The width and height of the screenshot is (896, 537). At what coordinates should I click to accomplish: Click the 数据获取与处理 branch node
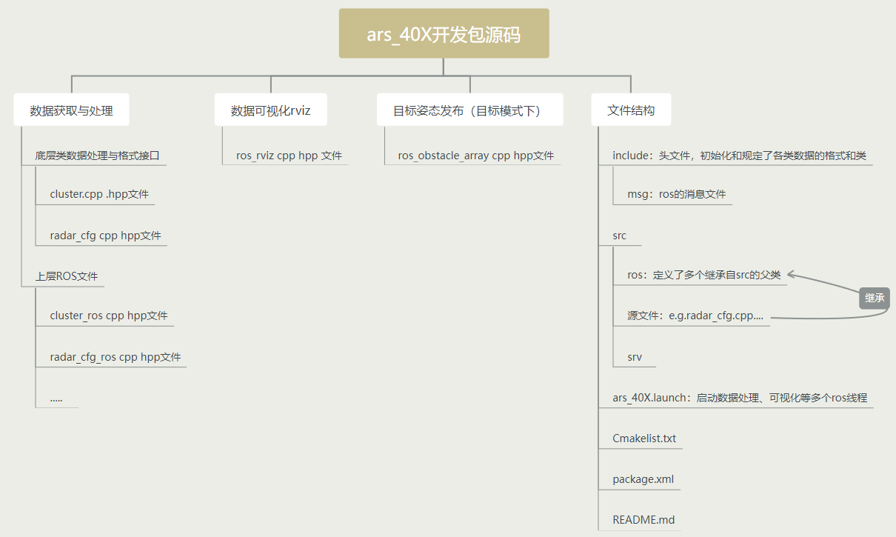[71, 109]
